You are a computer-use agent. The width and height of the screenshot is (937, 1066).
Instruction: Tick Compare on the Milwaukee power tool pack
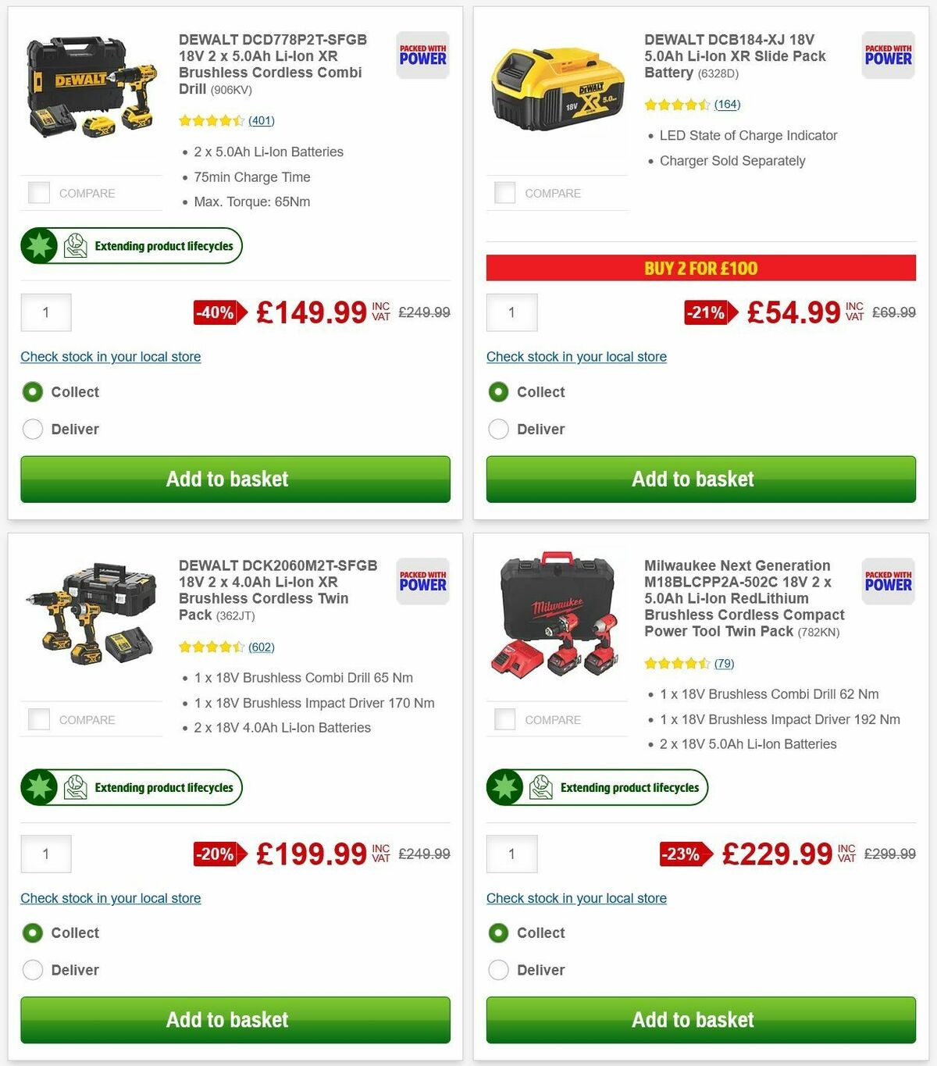point(504,718)
